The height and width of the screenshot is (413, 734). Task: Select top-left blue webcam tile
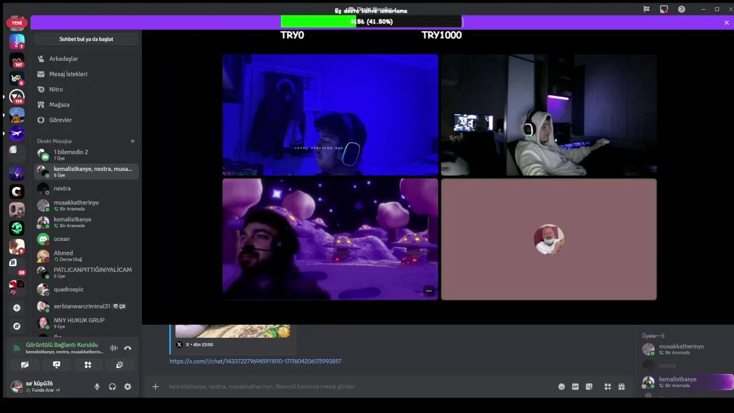pos(330,115)
